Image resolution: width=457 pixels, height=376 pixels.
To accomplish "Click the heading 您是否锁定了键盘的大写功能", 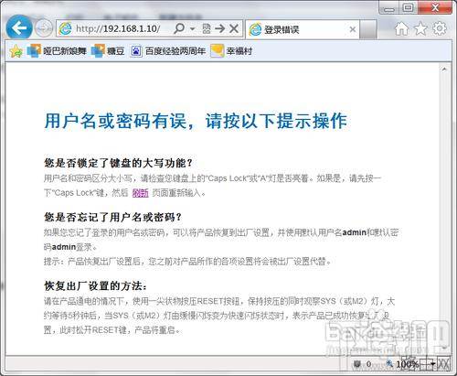I will [x=118, y=163].
